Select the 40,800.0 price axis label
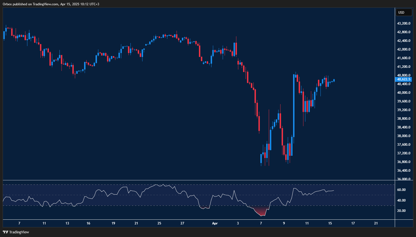 [403, 75]
